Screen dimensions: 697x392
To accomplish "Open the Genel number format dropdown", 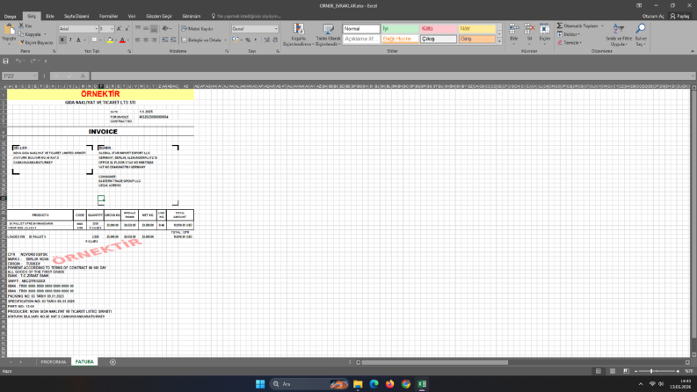I will click(x=276, y=29).
